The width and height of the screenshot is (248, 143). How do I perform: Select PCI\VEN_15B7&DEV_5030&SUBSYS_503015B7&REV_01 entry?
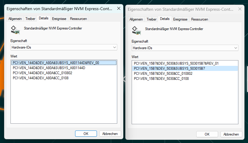point(185,63)
